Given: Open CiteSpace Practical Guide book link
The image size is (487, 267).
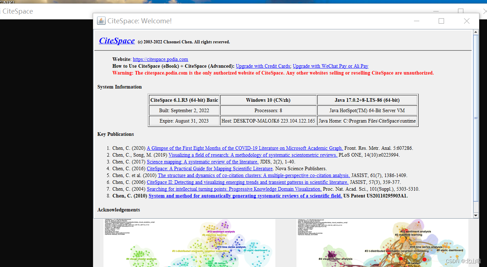Looking at the screenshot, I should pyautogui.click(x=210, y=168).
